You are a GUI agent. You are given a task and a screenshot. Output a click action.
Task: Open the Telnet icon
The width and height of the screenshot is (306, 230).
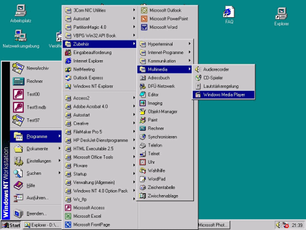click(143, 153)
